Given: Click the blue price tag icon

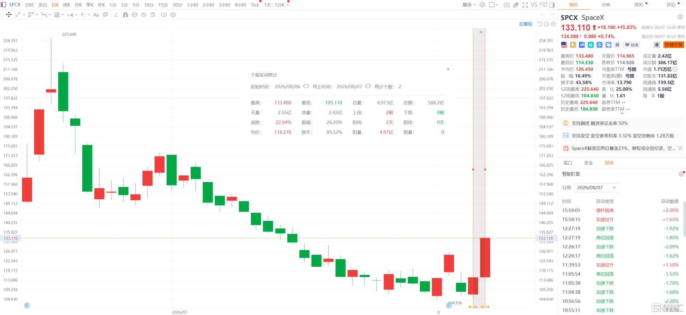Looking at the screenshot, I should (608, 45).
